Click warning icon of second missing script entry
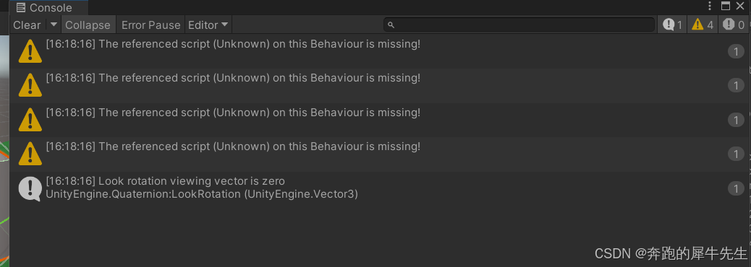Viewport: 751px width, 267px height. coord(30,85)
